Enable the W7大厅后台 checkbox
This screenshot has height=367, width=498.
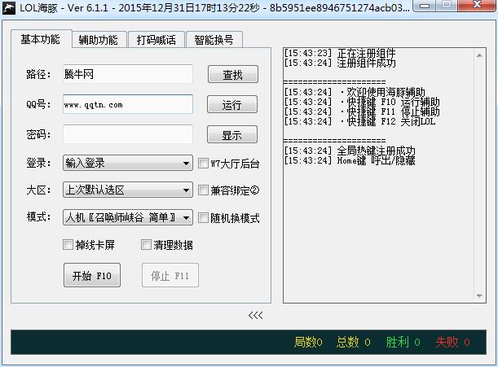(x=204, y=163)
